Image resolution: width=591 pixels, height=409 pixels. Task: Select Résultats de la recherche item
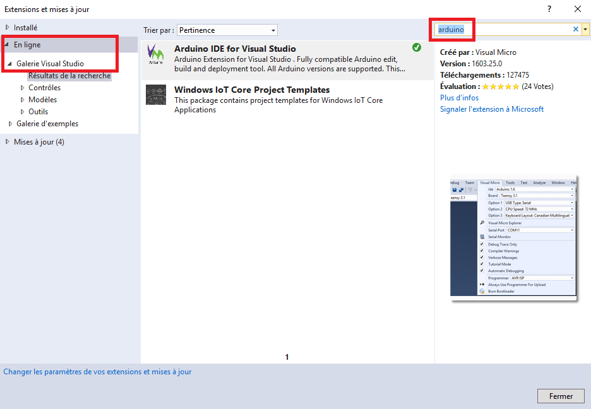pyautogui.click(x=69, y=76)
